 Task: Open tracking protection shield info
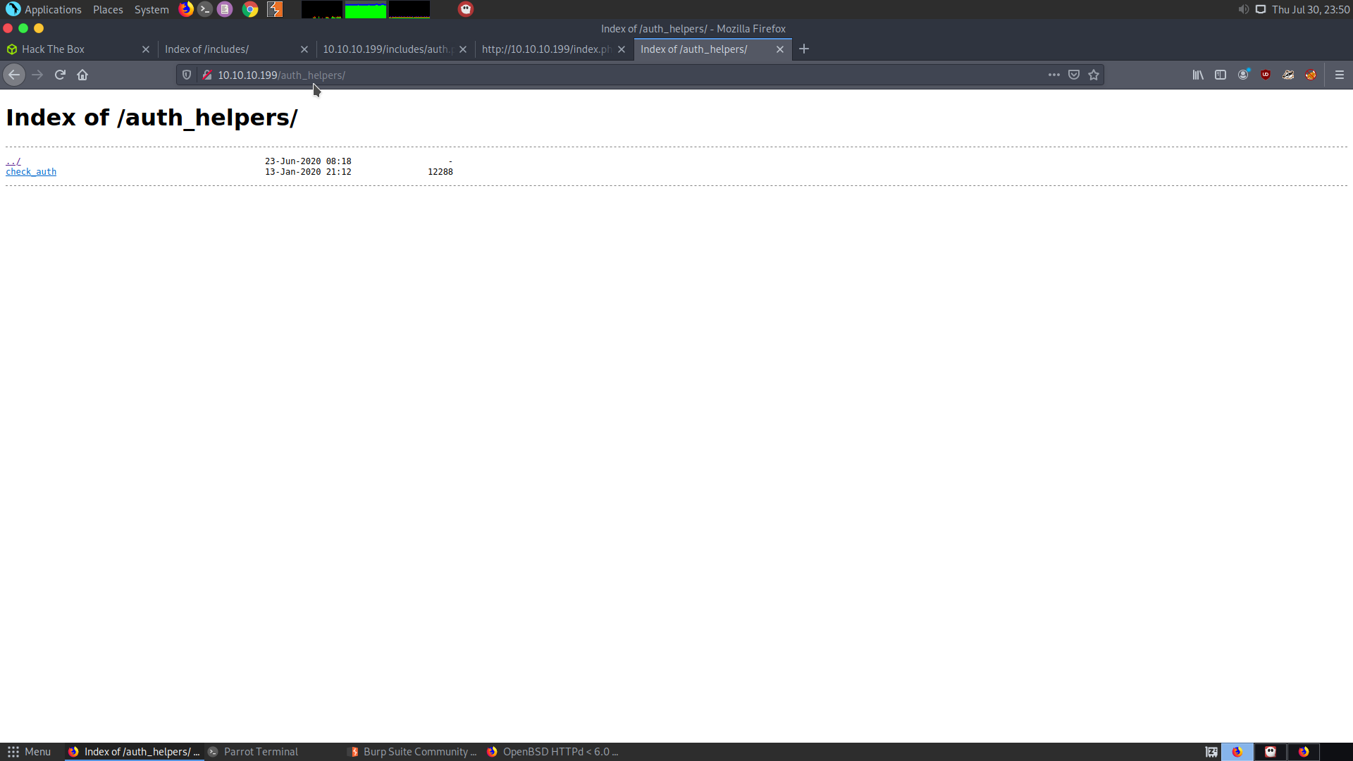click(x=187, y=75)
